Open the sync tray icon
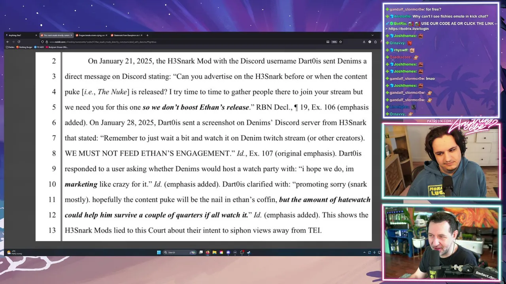Image resolution: width=506 pixels, height=284 pixels. 369,252
